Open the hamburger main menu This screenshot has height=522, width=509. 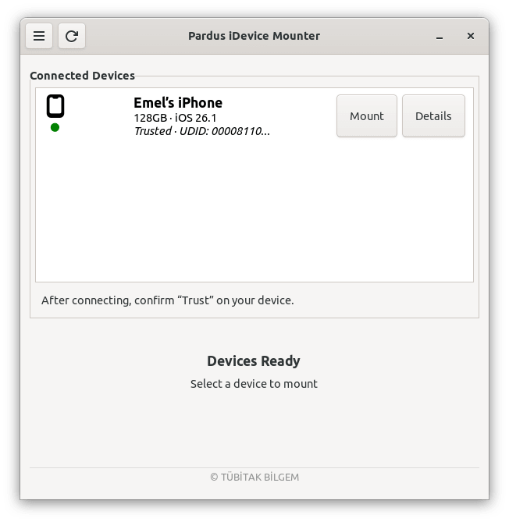(x=39, y=36)
